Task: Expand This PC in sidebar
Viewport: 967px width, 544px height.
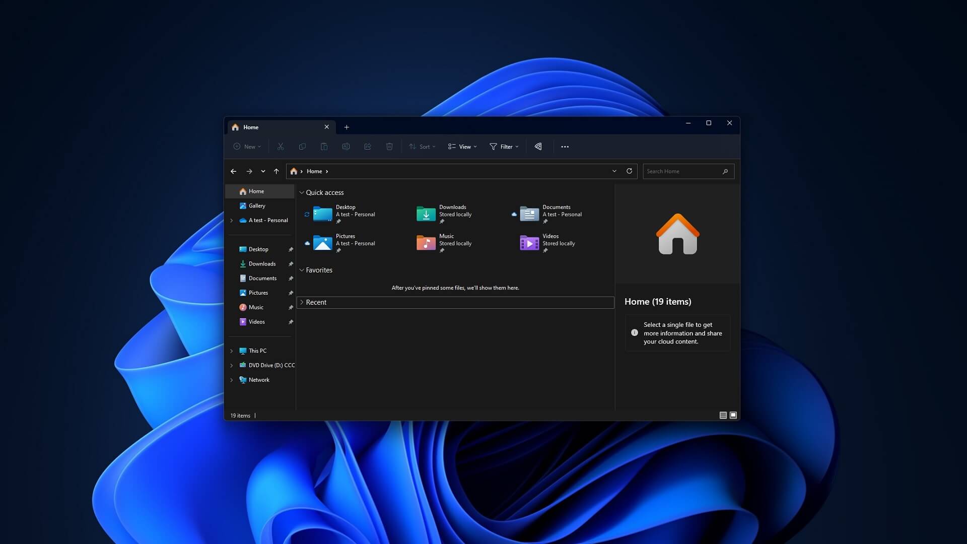Action: click(x=231, y=350)
